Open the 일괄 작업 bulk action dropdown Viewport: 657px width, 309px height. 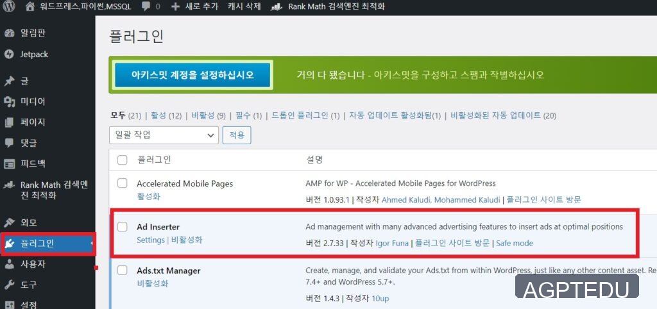164,135
